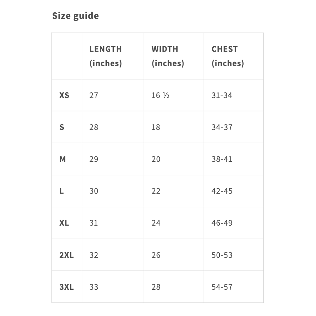Click the chest range 46-49

[222, 223]
